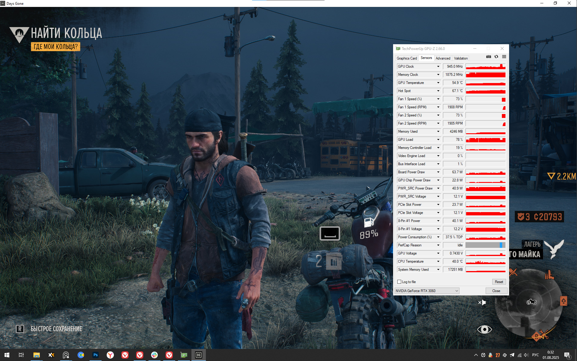The height and width of the screenshot is (361, 577).
Task: Click the Telegram tray icon
Action: (512, 355)
